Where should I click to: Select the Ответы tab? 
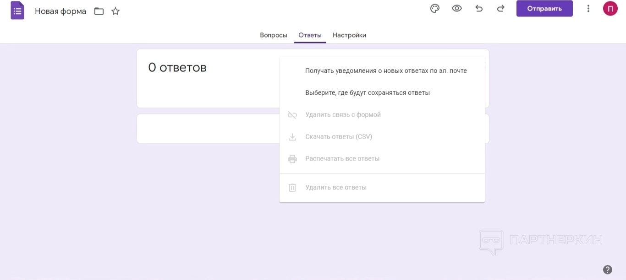[310, 35]
